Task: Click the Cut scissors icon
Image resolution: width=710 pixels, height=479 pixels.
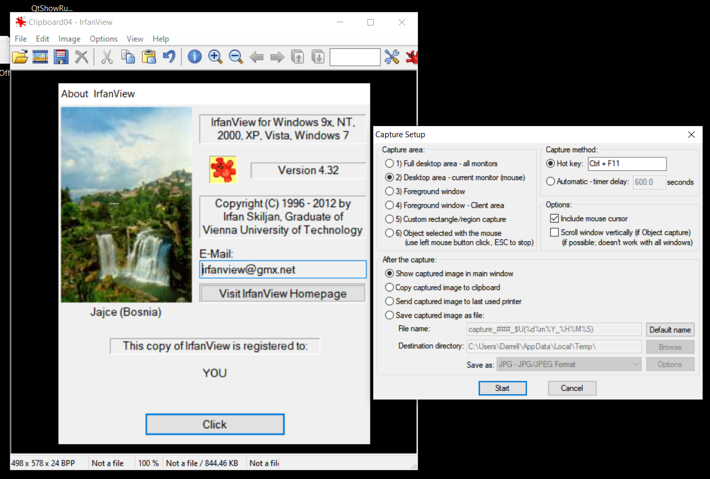Action: [107, 57]
